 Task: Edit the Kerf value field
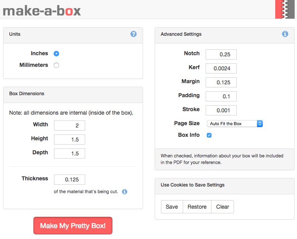coord(221,68)
